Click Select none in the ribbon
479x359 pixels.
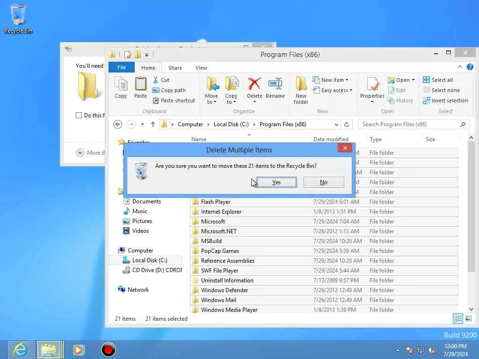coord(442,90)
